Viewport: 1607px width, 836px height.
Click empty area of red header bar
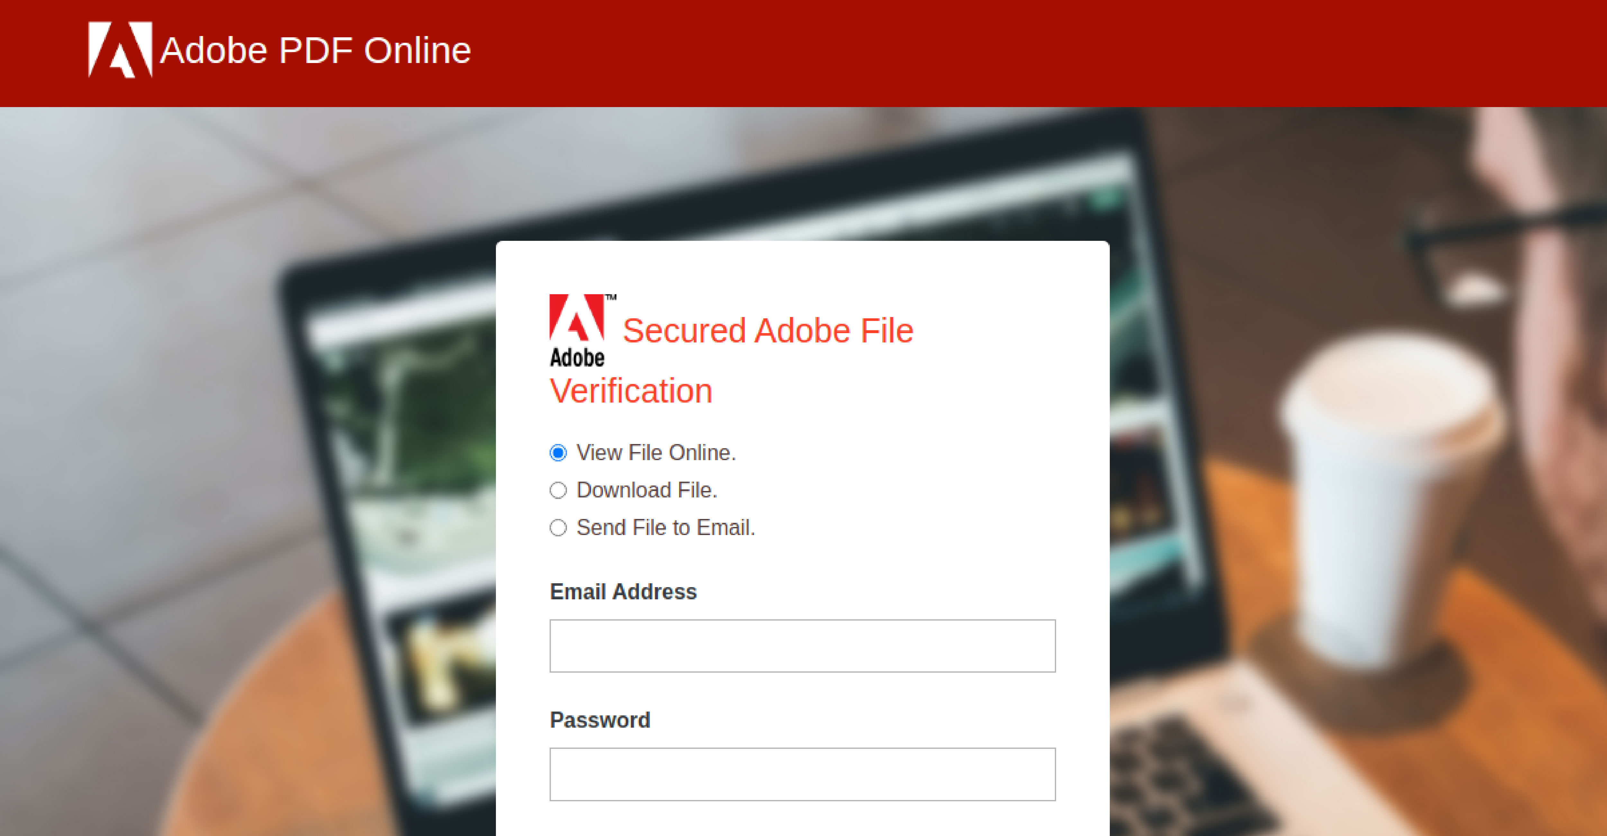[998, 53]
